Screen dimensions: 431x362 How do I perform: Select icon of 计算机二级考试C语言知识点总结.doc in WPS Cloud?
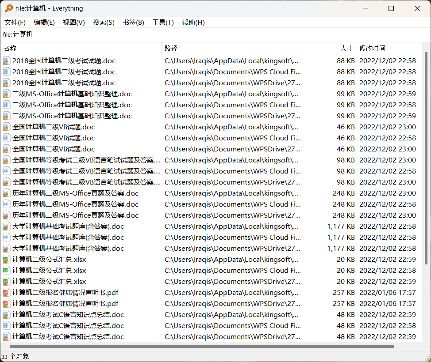pos(6,326)
